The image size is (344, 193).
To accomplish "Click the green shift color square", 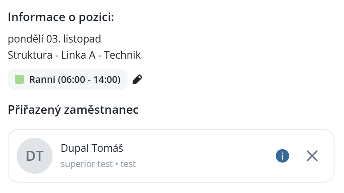I will [x=19, y=80].
